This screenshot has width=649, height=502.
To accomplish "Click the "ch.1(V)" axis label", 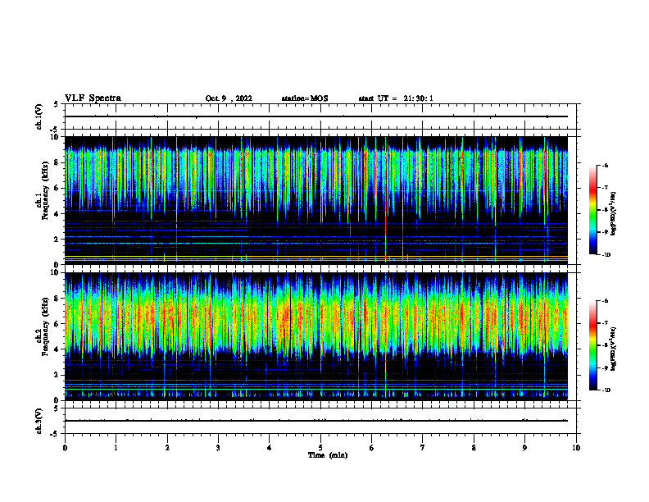I will pos(39,116).
